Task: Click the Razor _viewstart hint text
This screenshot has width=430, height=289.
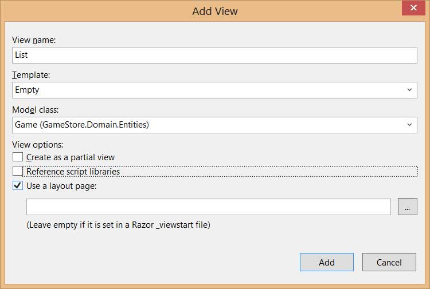Action: pos(119,225)
